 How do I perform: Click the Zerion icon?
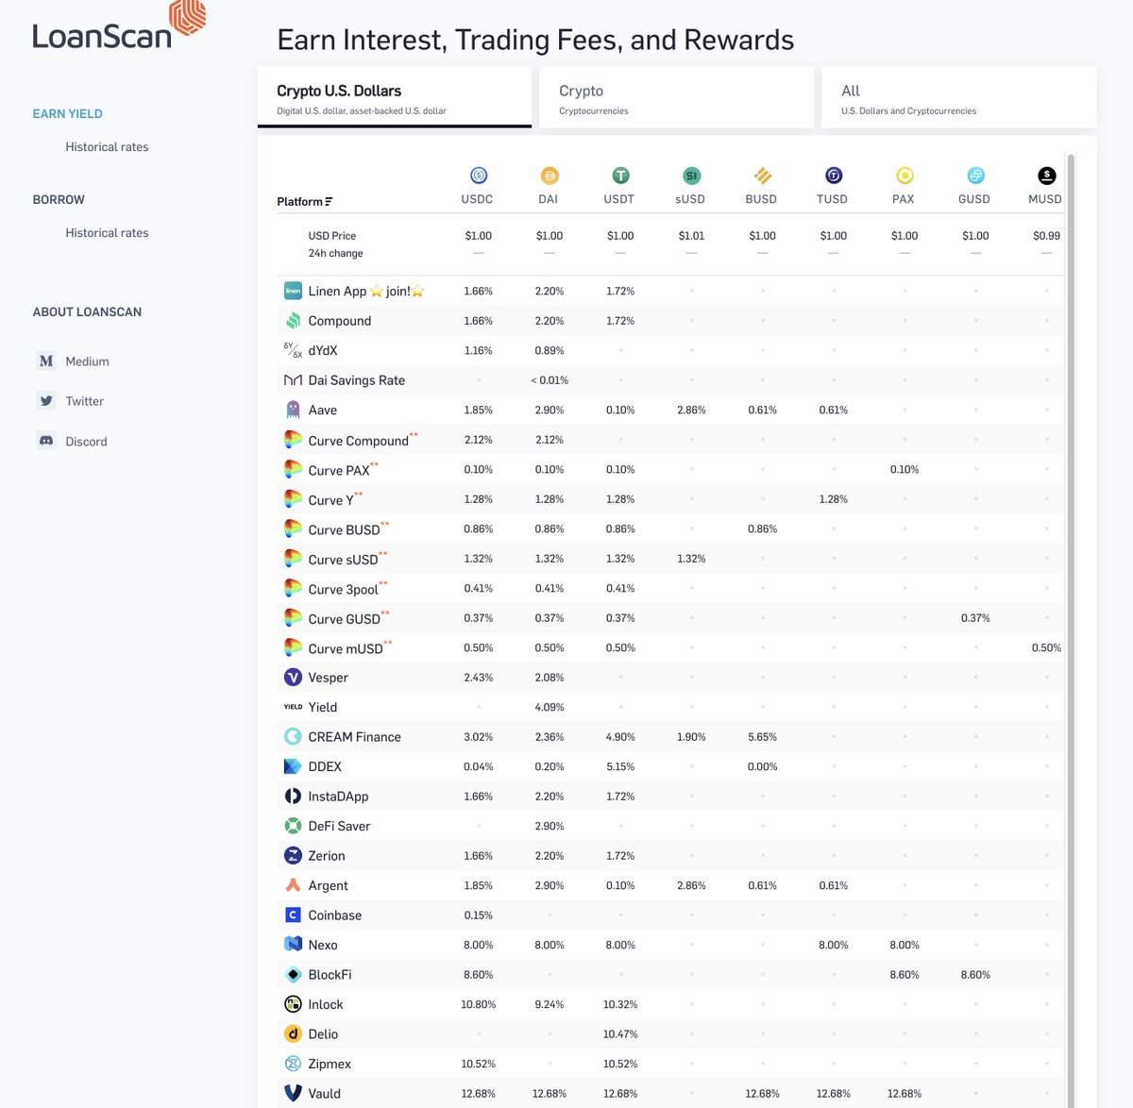click(x=294, y=855)
